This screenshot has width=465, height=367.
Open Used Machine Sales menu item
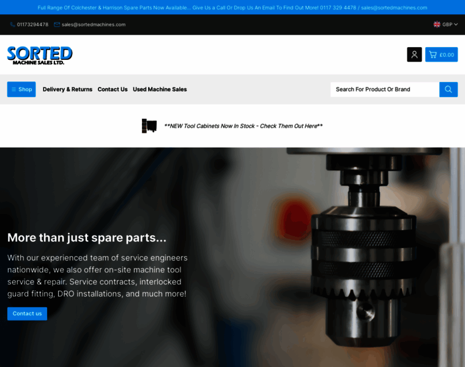[x=160, y=89]
